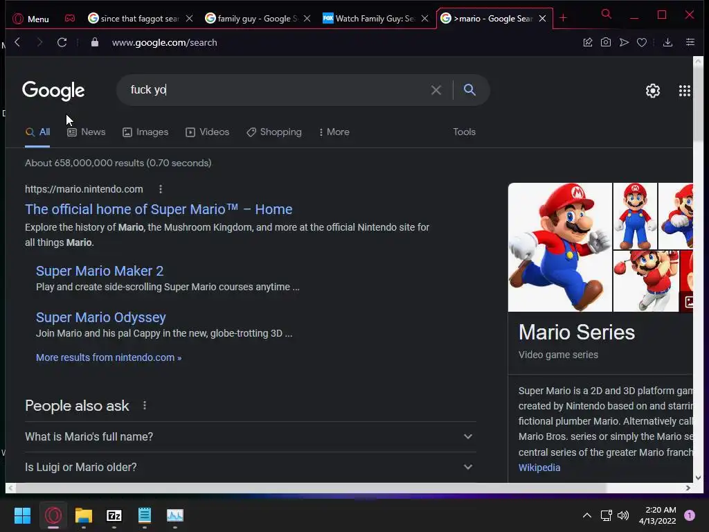Add page to bookmarks heart icon
709x532 pixels.
click(642, 42)
